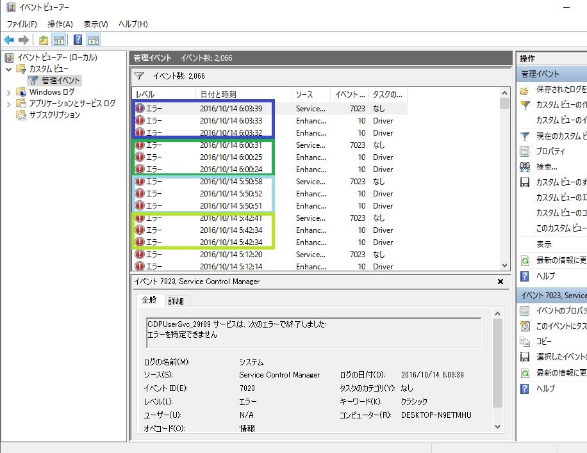Screen dimensions: 587x453
Task: Select the error event at 2016/10/14 6:00:31
Action: 270,145
